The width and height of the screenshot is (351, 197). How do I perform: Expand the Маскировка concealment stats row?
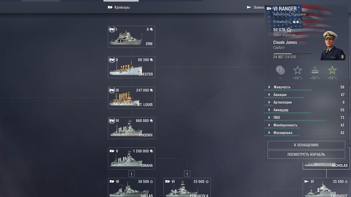click(x=306, y=133)
